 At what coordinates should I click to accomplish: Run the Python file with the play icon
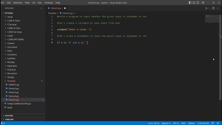pyautogui.click(x=206, y=8)
